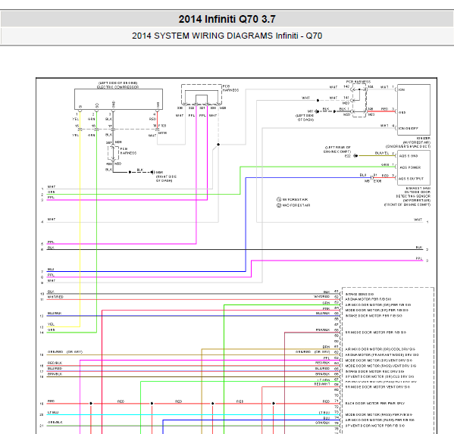Click "UP VENT DOOR MOTOR PBR F/B SIG" label
Viewport: 454px width, 434px height.
(x=375, y=426)
